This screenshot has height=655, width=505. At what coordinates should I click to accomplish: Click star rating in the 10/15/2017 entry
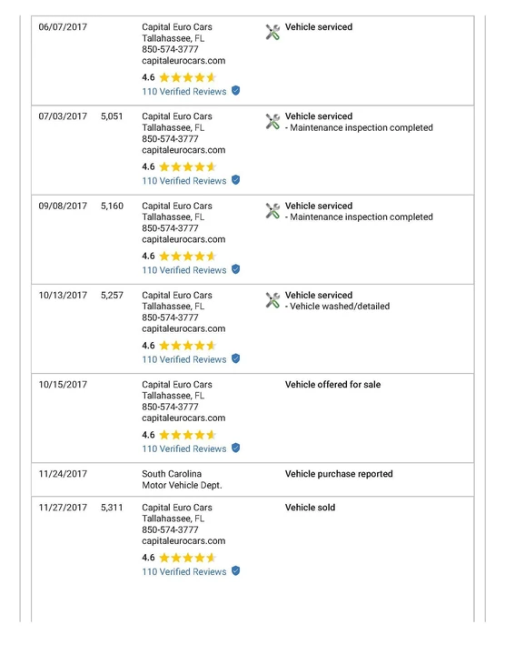(x=188, y=435)
